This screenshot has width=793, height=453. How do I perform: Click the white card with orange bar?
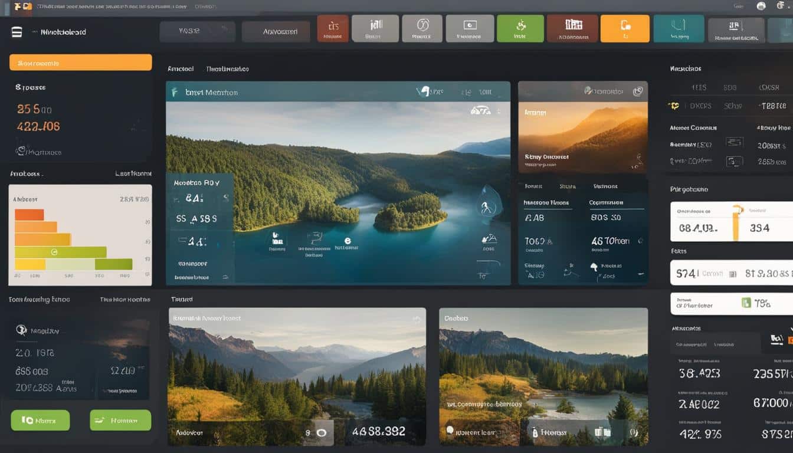tap(732, 222)
